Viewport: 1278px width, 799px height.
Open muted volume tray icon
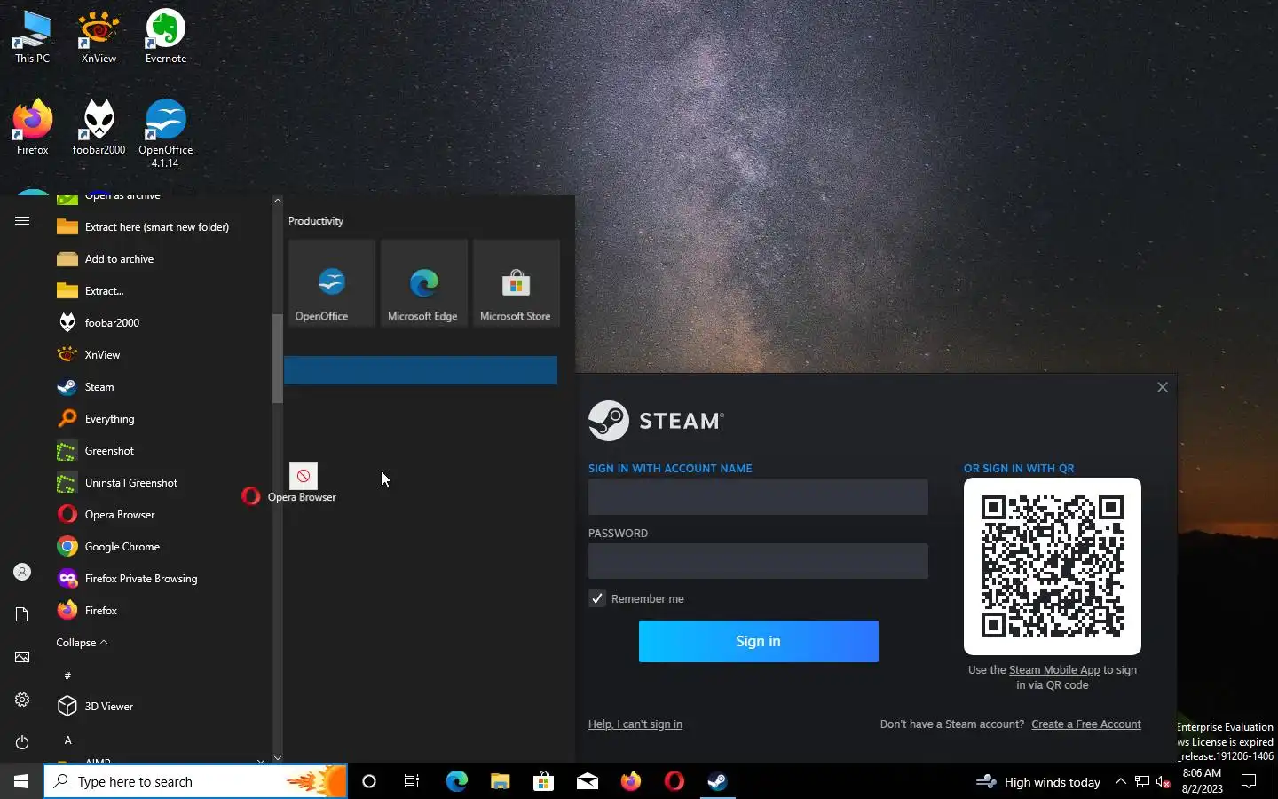[x=1164, y=782]
